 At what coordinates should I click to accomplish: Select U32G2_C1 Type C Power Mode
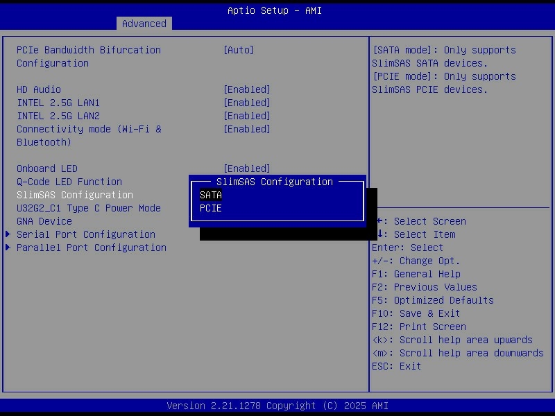point(89,208)
